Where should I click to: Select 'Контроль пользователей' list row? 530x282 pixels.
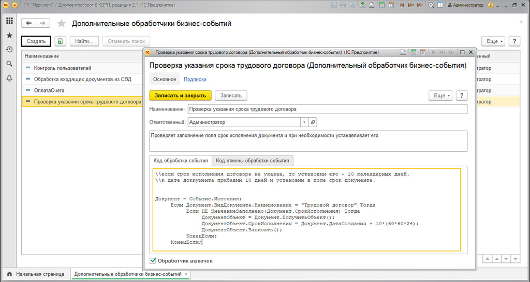(62, 68)
